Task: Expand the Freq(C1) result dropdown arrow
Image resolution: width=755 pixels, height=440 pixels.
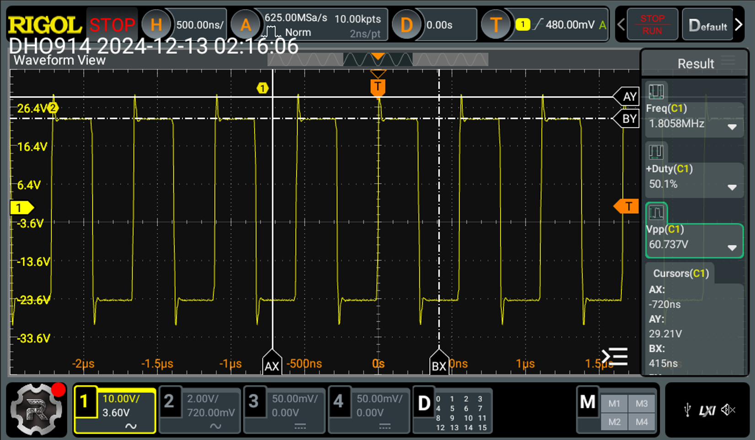Action: 732,127
